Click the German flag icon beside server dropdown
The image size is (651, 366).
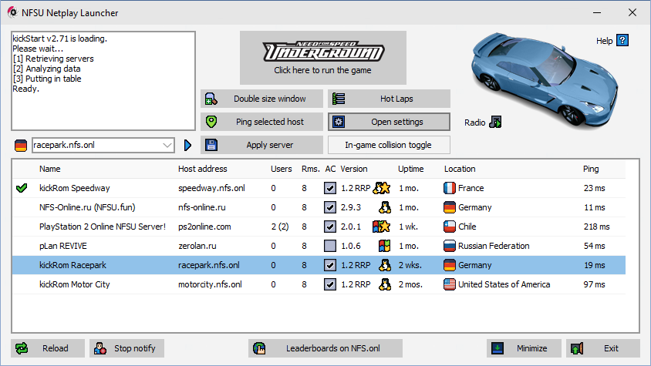(x=20, y=145)
